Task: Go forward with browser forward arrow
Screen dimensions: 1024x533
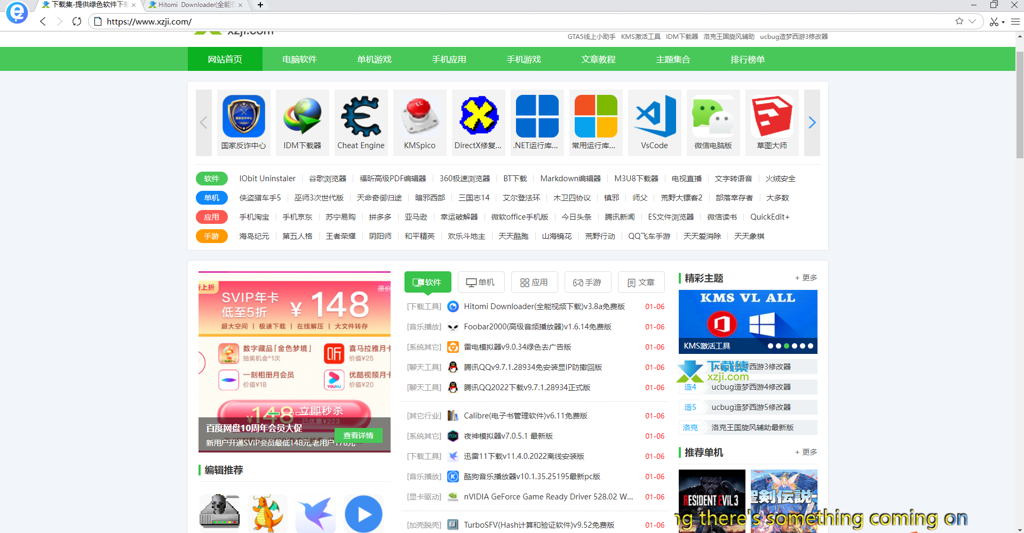Action: (x=60, y=21)
